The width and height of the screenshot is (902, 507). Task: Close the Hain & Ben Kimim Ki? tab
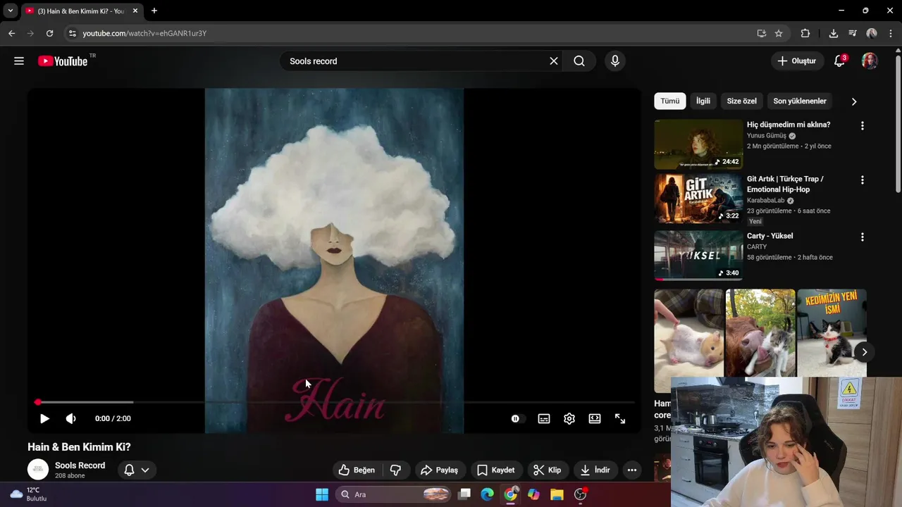135,11
